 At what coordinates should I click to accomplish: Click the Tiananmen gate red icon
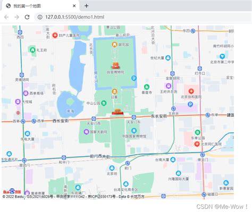point(117,112)
